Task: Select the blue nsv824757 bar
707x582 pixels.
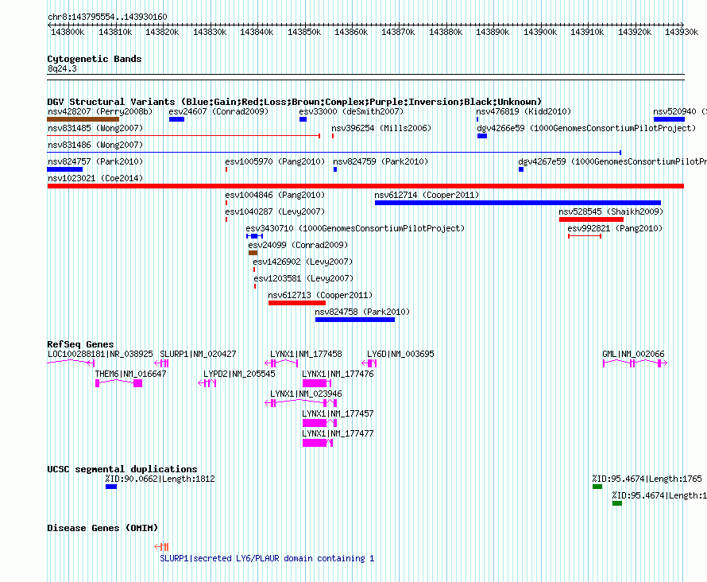Action: pos(65,169)
